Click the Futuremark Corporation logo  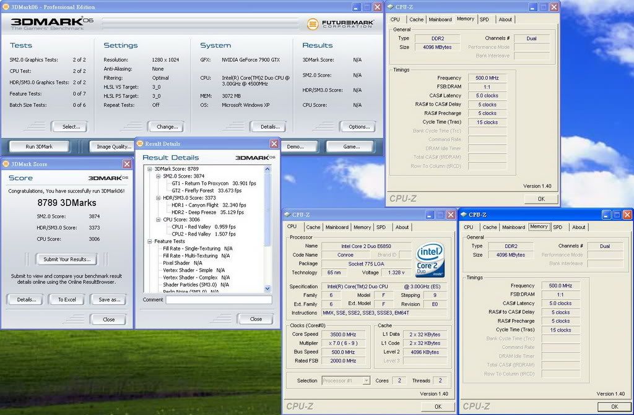click(x=340, y=24)
